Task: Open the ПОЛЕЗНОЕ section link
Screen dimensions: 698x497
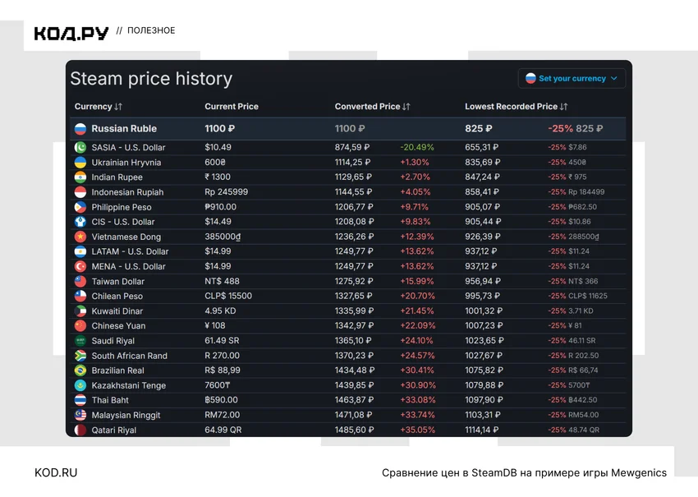Action: tap(151, 30)
